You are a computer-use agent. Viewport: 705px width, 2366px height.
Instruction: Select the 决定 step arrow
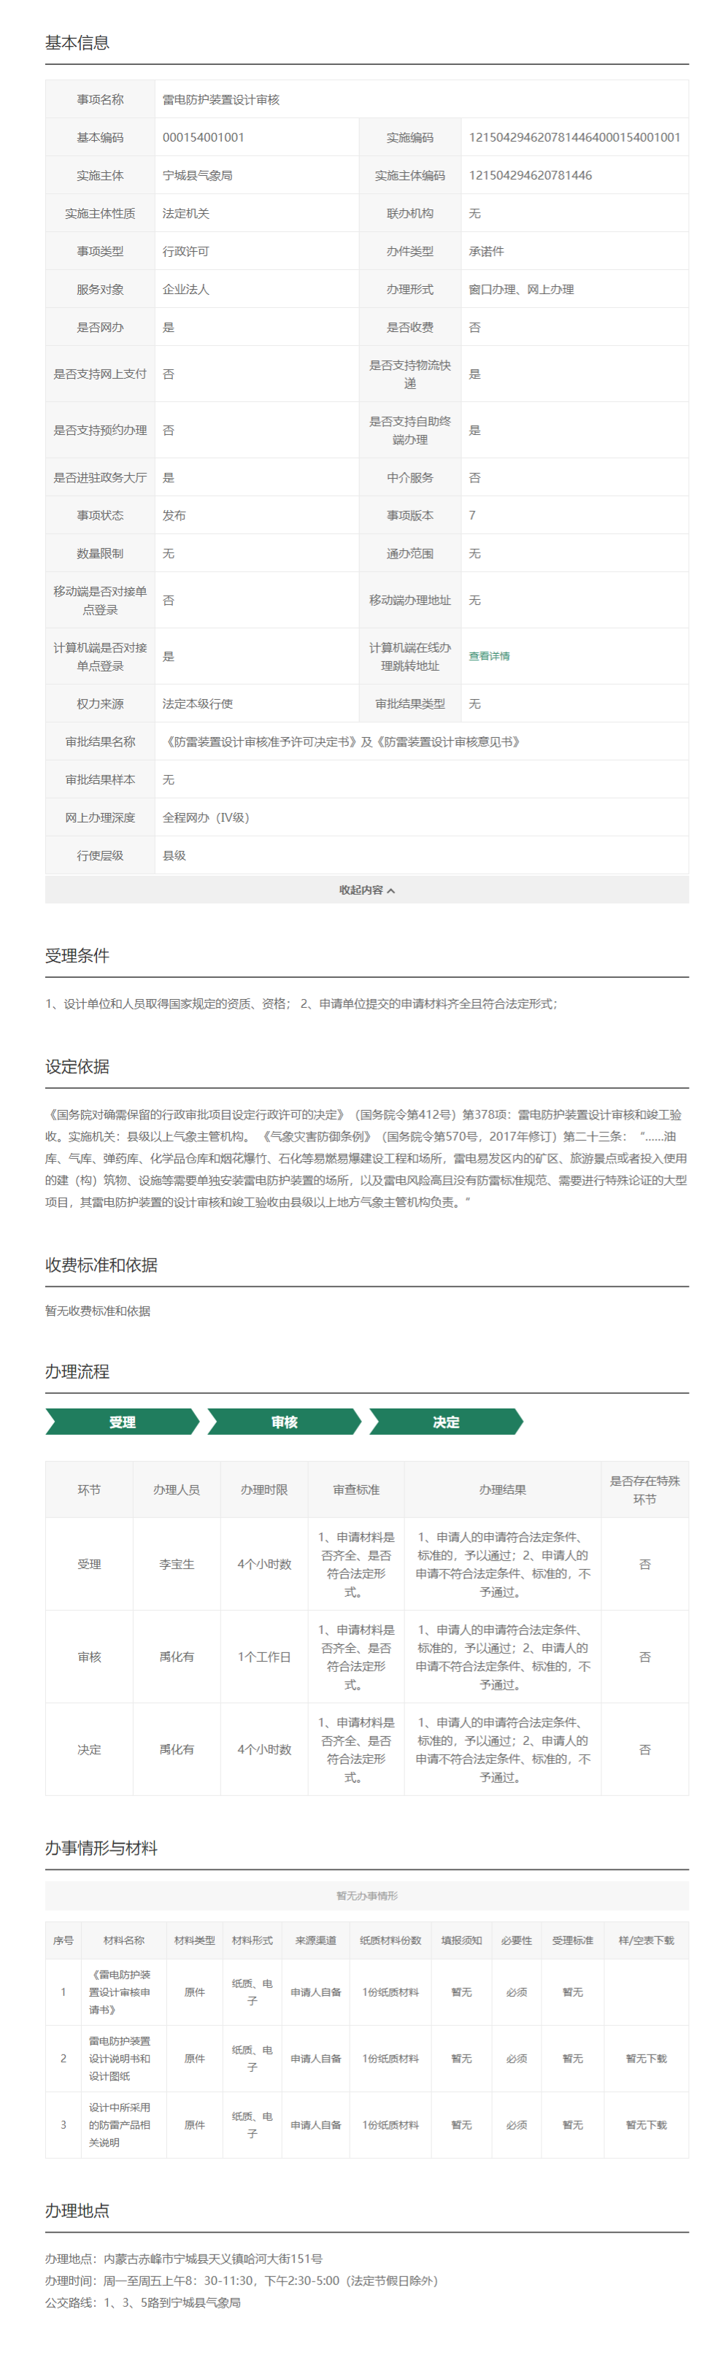tap(446, 1422)
